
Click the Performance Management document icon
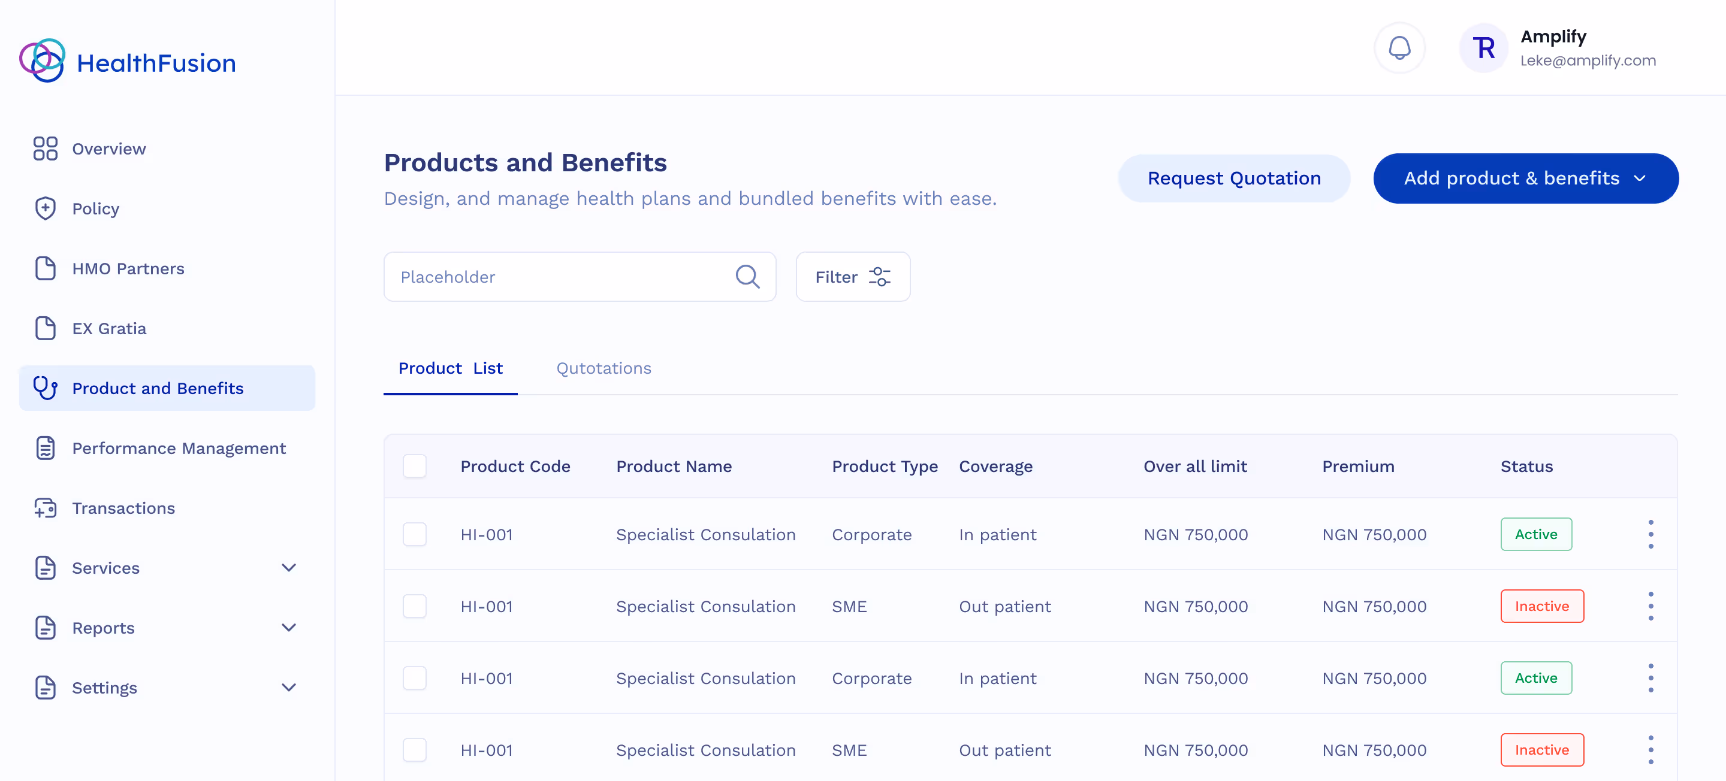pos(45,448)
